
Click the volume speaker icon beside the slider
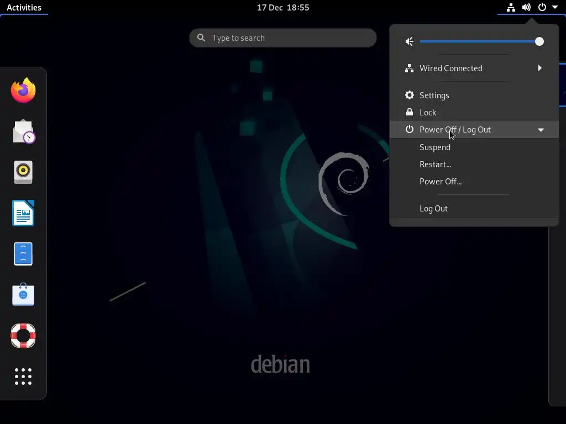click(x=410, y=41)
